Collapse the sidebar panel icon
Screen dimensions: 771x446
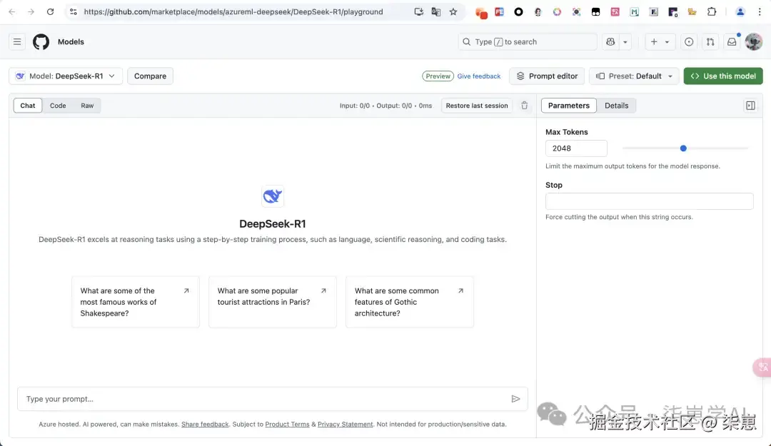click(x=750, y=105)
